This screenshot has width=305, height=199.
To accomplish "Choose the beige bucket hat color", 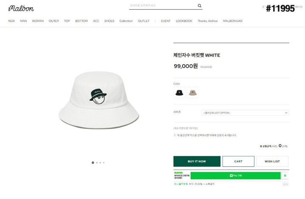I will pyautogui.click(x=193, y=93).
